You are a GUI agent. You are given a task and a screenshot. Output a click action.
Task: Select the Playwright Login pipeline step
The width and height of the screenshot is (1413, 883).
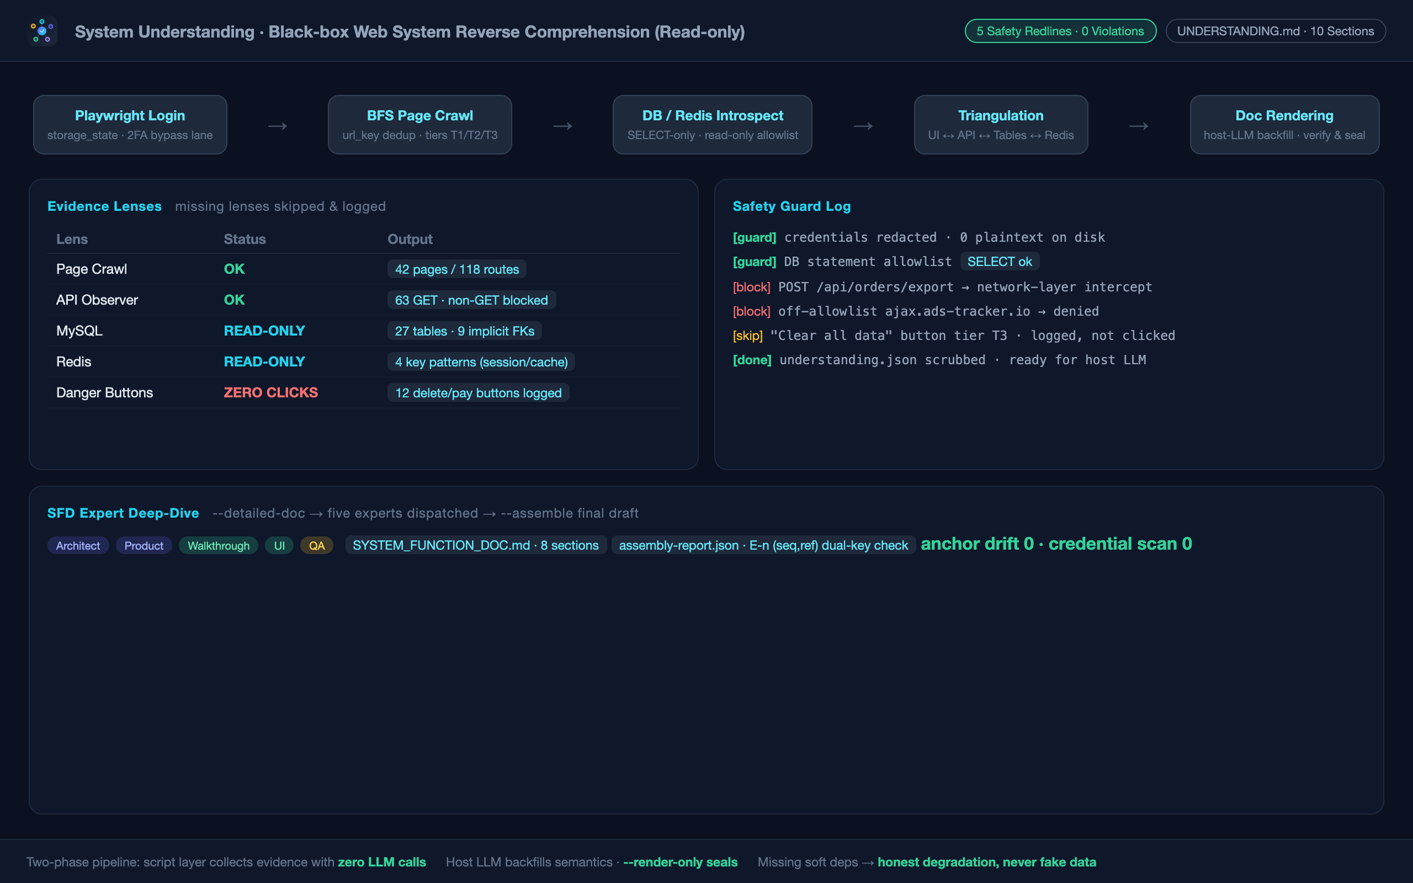pos(130,125)
